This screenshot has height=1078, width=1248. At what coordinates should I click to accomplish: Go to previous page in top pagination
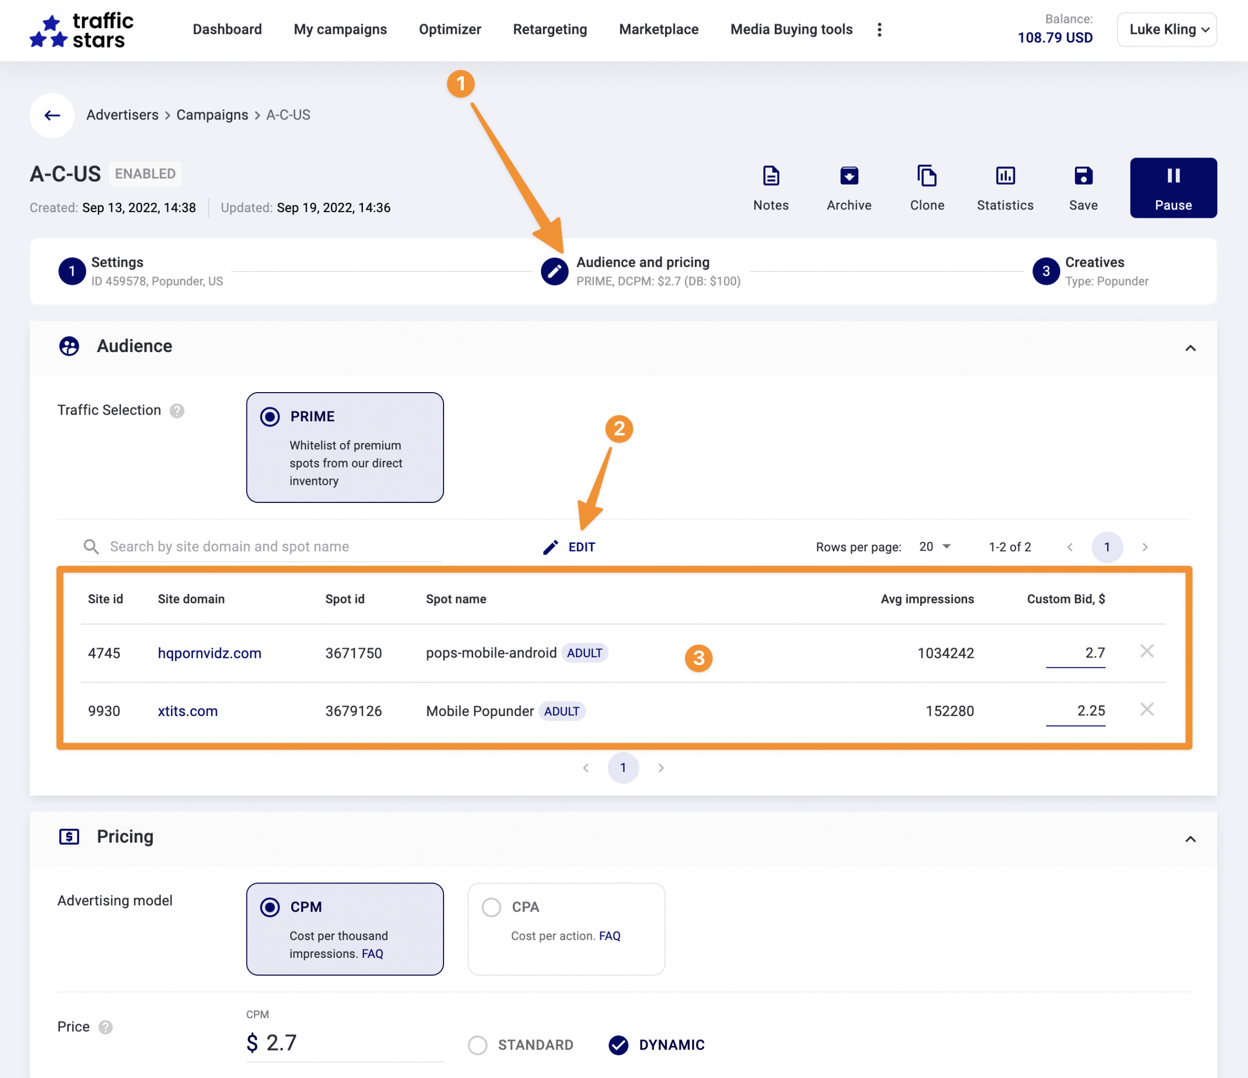tap(1070, 547)
